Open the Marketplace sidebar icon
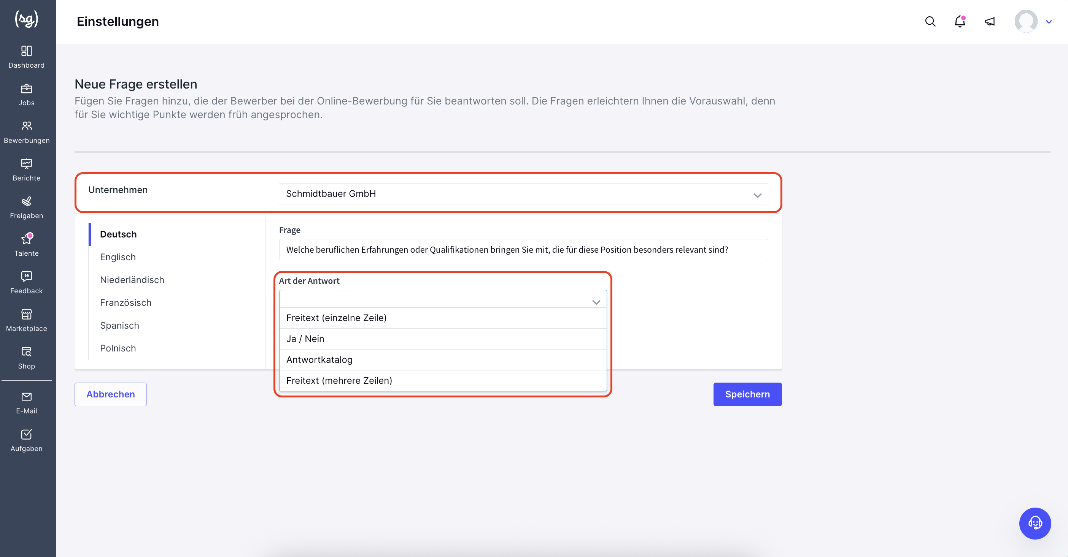 point(27,314)
